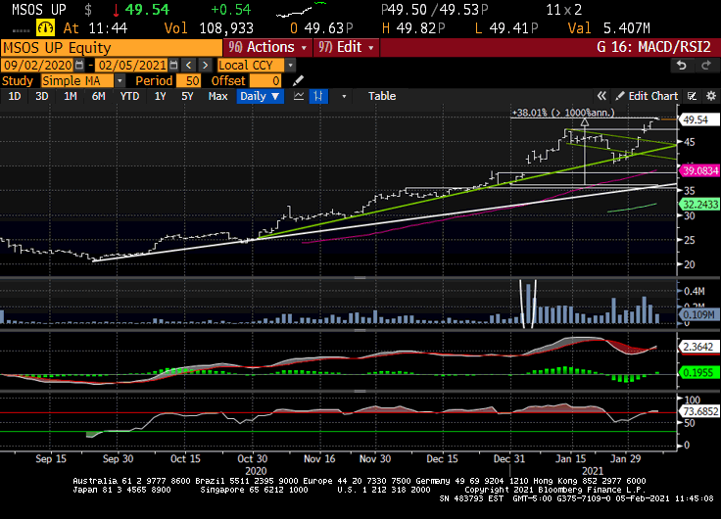Edit Period value 50 field
Screen dimensions: 721x519
(188, 81)
